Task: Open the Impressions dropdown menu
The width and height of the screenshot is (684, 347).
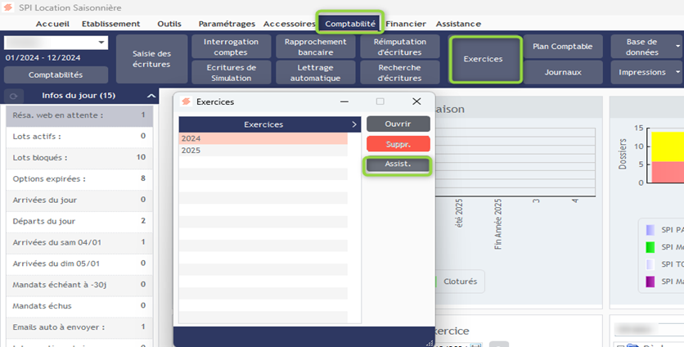Action: click(678, 72)
